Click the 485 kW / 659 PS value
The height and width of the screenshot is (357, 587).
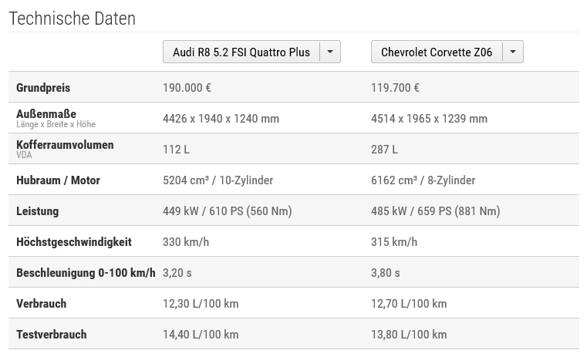pyautogui.click(x=436, y=211)
